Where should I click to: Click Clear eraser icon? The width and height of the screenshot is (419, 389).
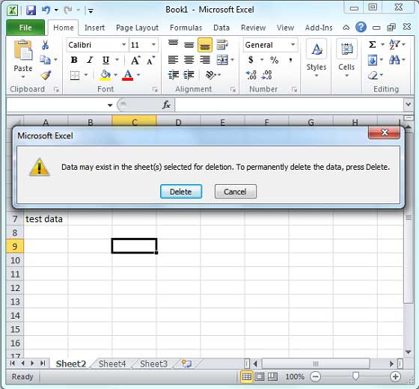pos(373,75)
